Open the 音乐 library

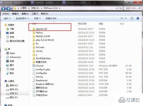(12, 73)
